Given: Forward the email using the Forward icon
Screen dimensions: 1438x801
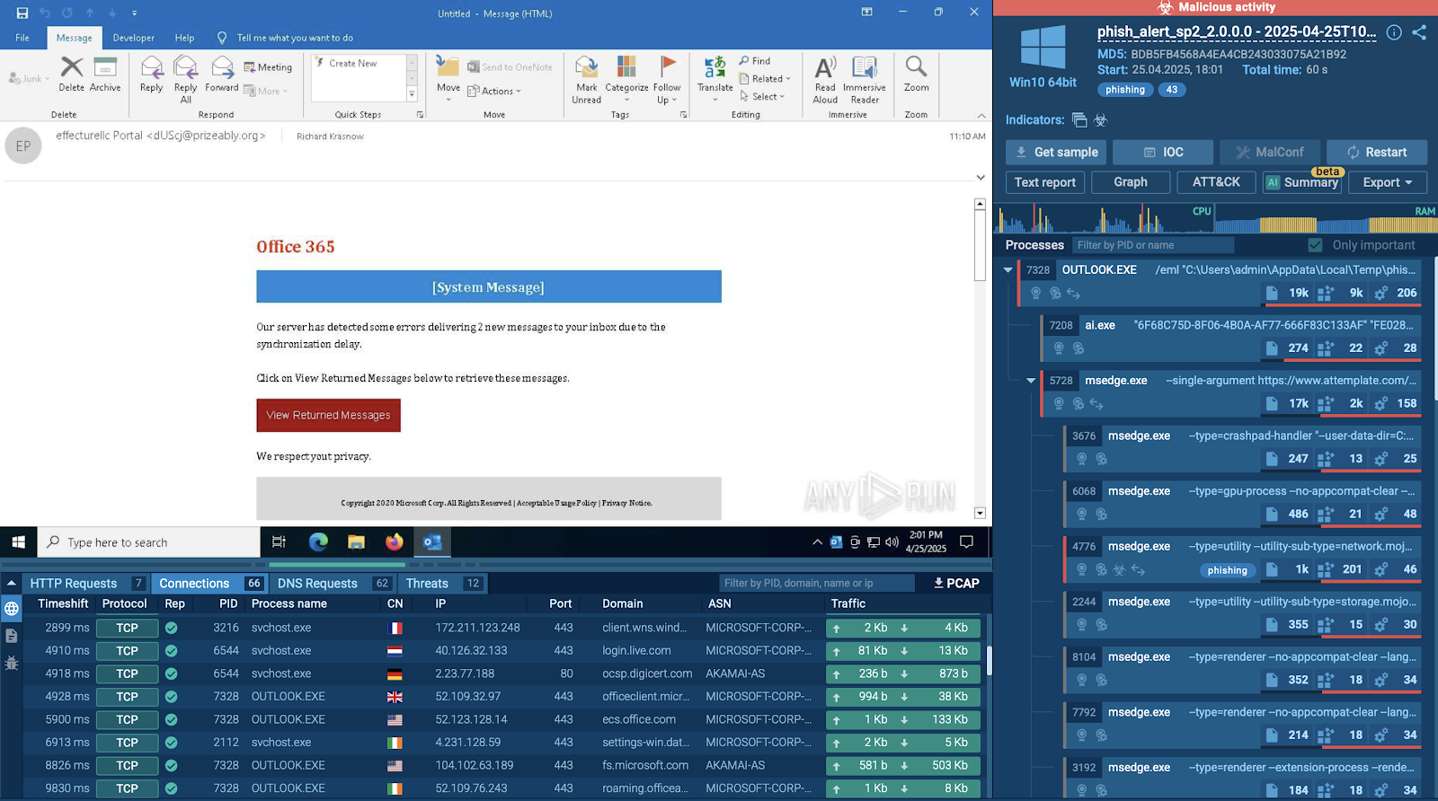Looking at the screenshot, I should click(221, 75).
